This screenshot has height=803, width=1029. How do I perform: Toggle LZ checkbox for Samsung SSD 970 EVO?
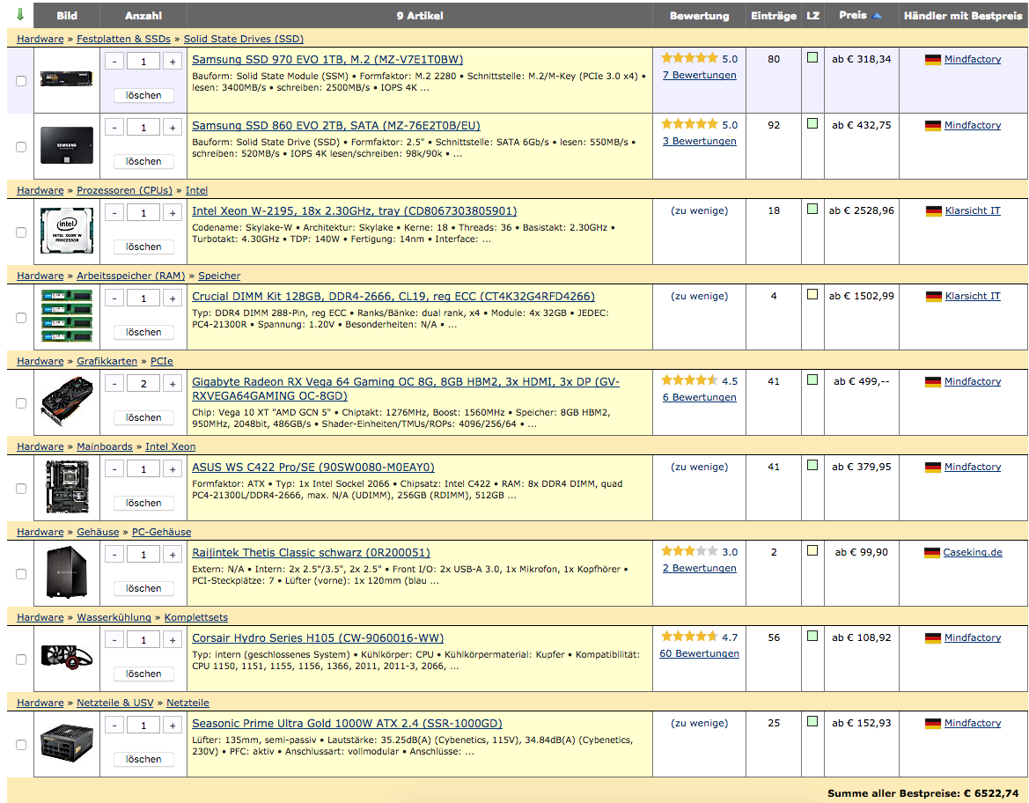812,58
